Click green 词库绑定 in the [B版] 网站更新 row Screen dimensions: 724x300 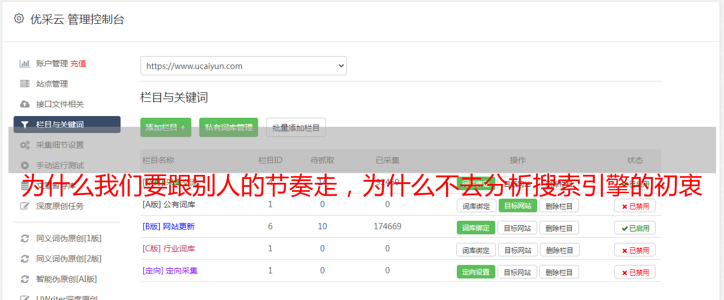point(476,228)
